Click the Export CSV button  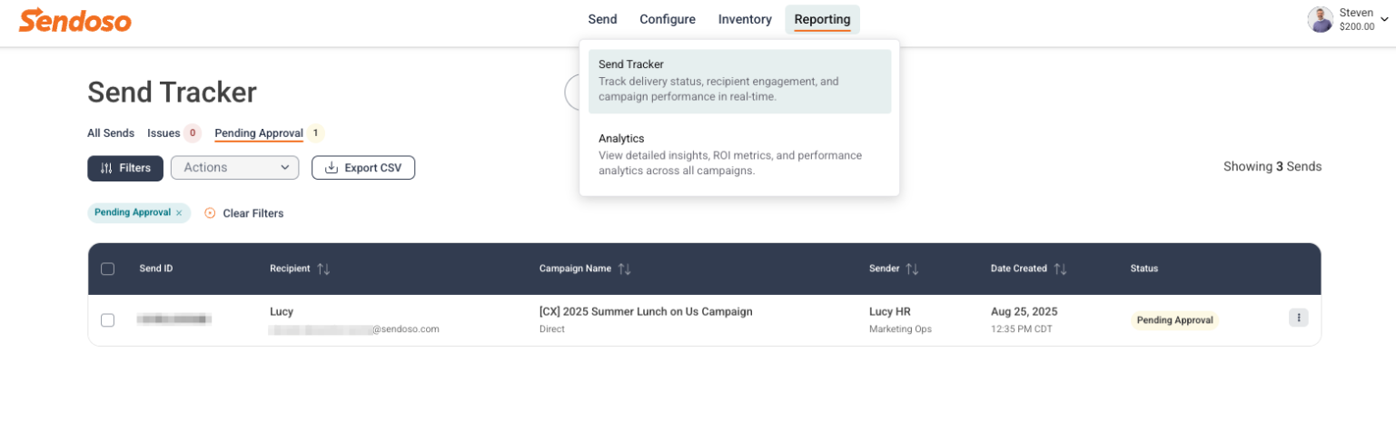click(x=363, y=168)
